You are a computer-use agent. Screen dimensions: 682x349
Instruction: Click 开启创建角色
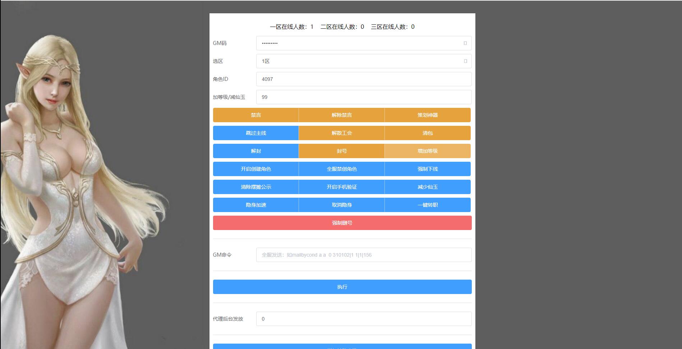pos(256,169)
